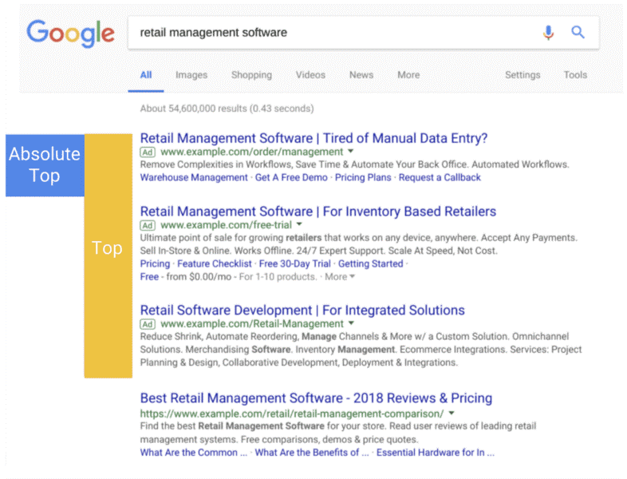The image size is (627, 479).
Task: Click inside the retail management software search box
Action: point(319,33)
